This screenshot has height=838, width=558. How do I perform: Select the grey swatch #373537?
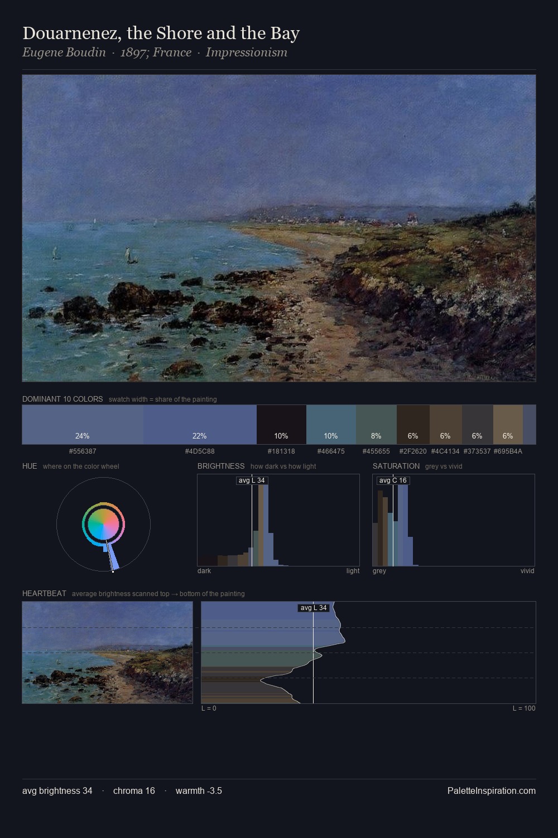(x=477, y=425)
